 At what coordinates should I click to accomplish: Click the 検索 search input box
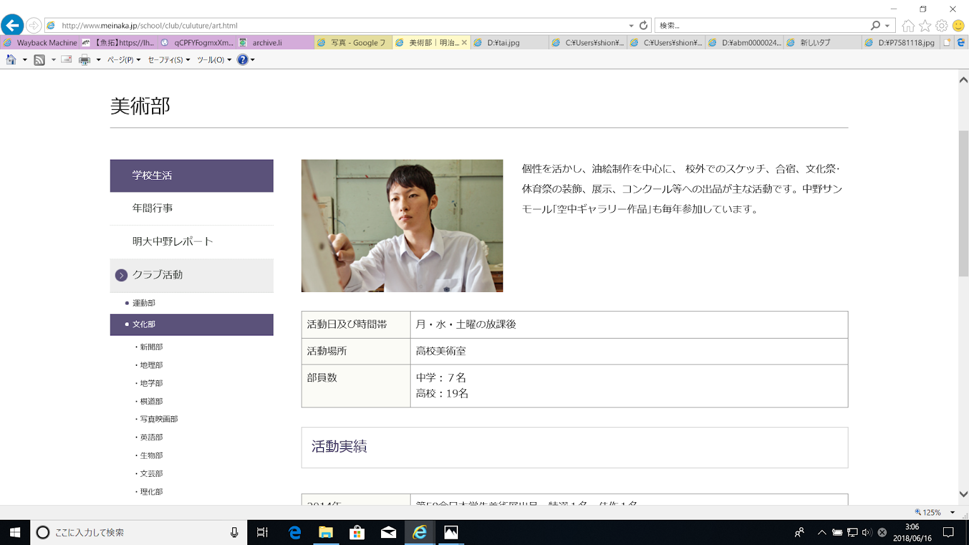762,26
